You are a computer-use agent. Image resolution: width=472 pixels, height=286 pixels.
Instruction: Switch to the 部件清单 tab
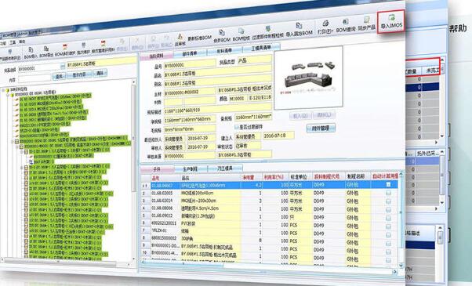190,53
